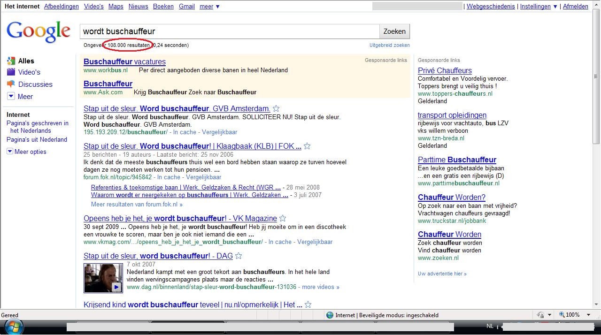601x335 pixels.
Task: Click the scrollbar down arrow
Action: click(596, 304)
